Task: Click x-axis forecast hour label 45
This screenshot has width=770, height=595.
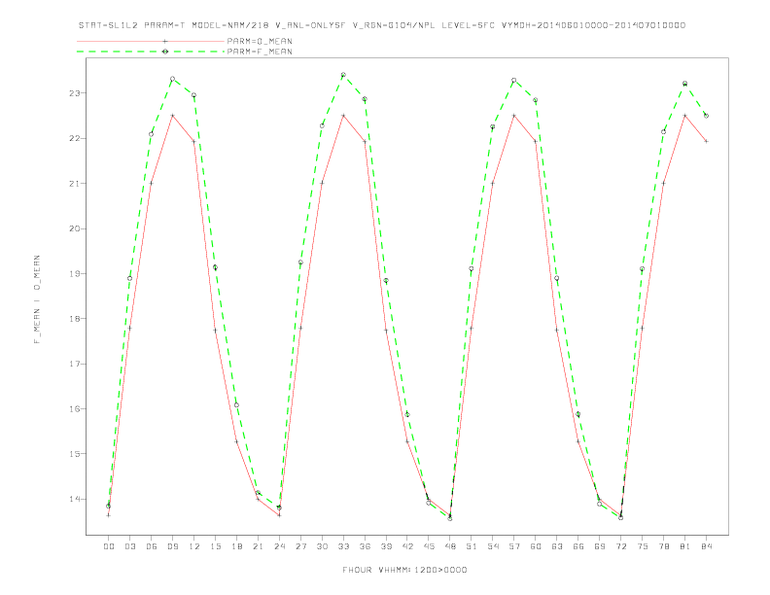Action: [x=429, y=546]
